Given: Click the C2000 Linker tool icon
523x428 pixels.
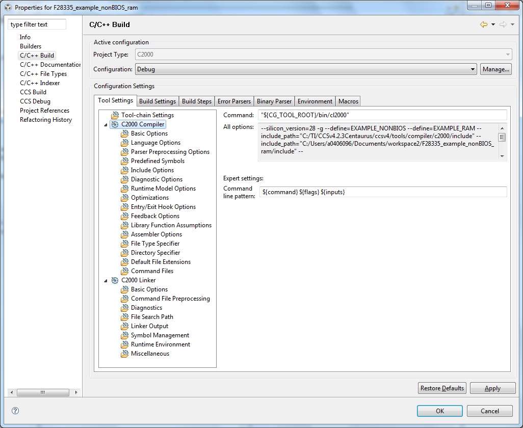Looking at the screenshot, I should 116,280.
